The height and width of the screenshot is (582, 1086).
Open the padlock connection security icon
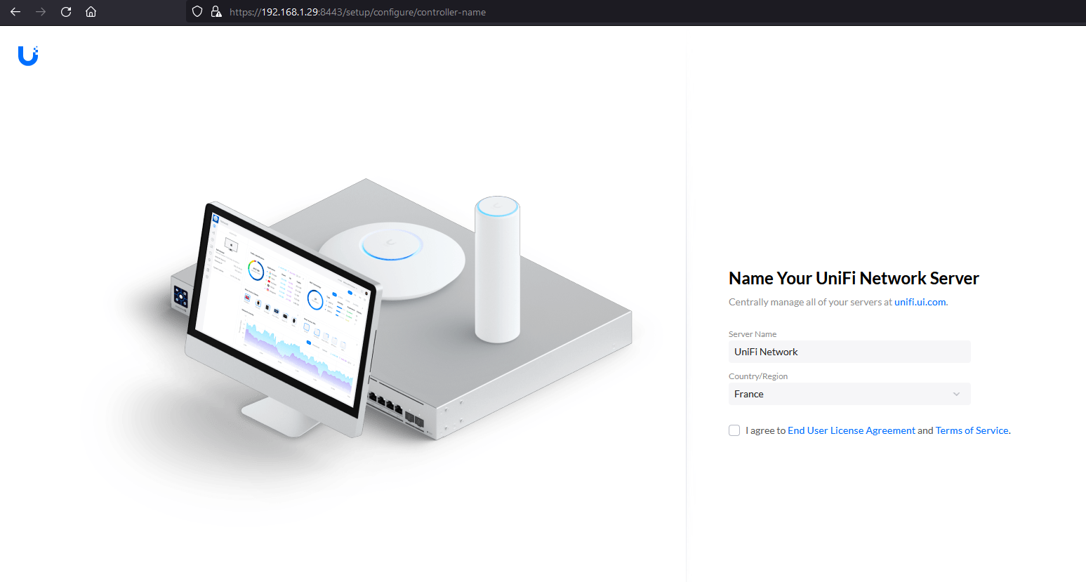(216, 12)
